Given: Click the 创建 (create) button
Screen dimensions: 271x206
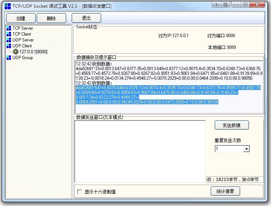Looking at the screenshot, I should (21, 18).
